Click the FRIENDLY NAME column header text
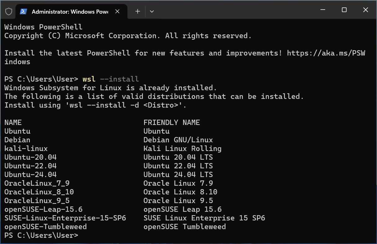 pyautogui.click(x=171, y=122)
